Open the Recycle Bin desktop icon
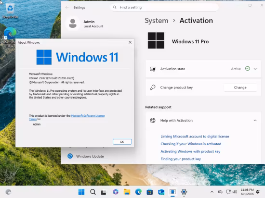 [10, 11]
